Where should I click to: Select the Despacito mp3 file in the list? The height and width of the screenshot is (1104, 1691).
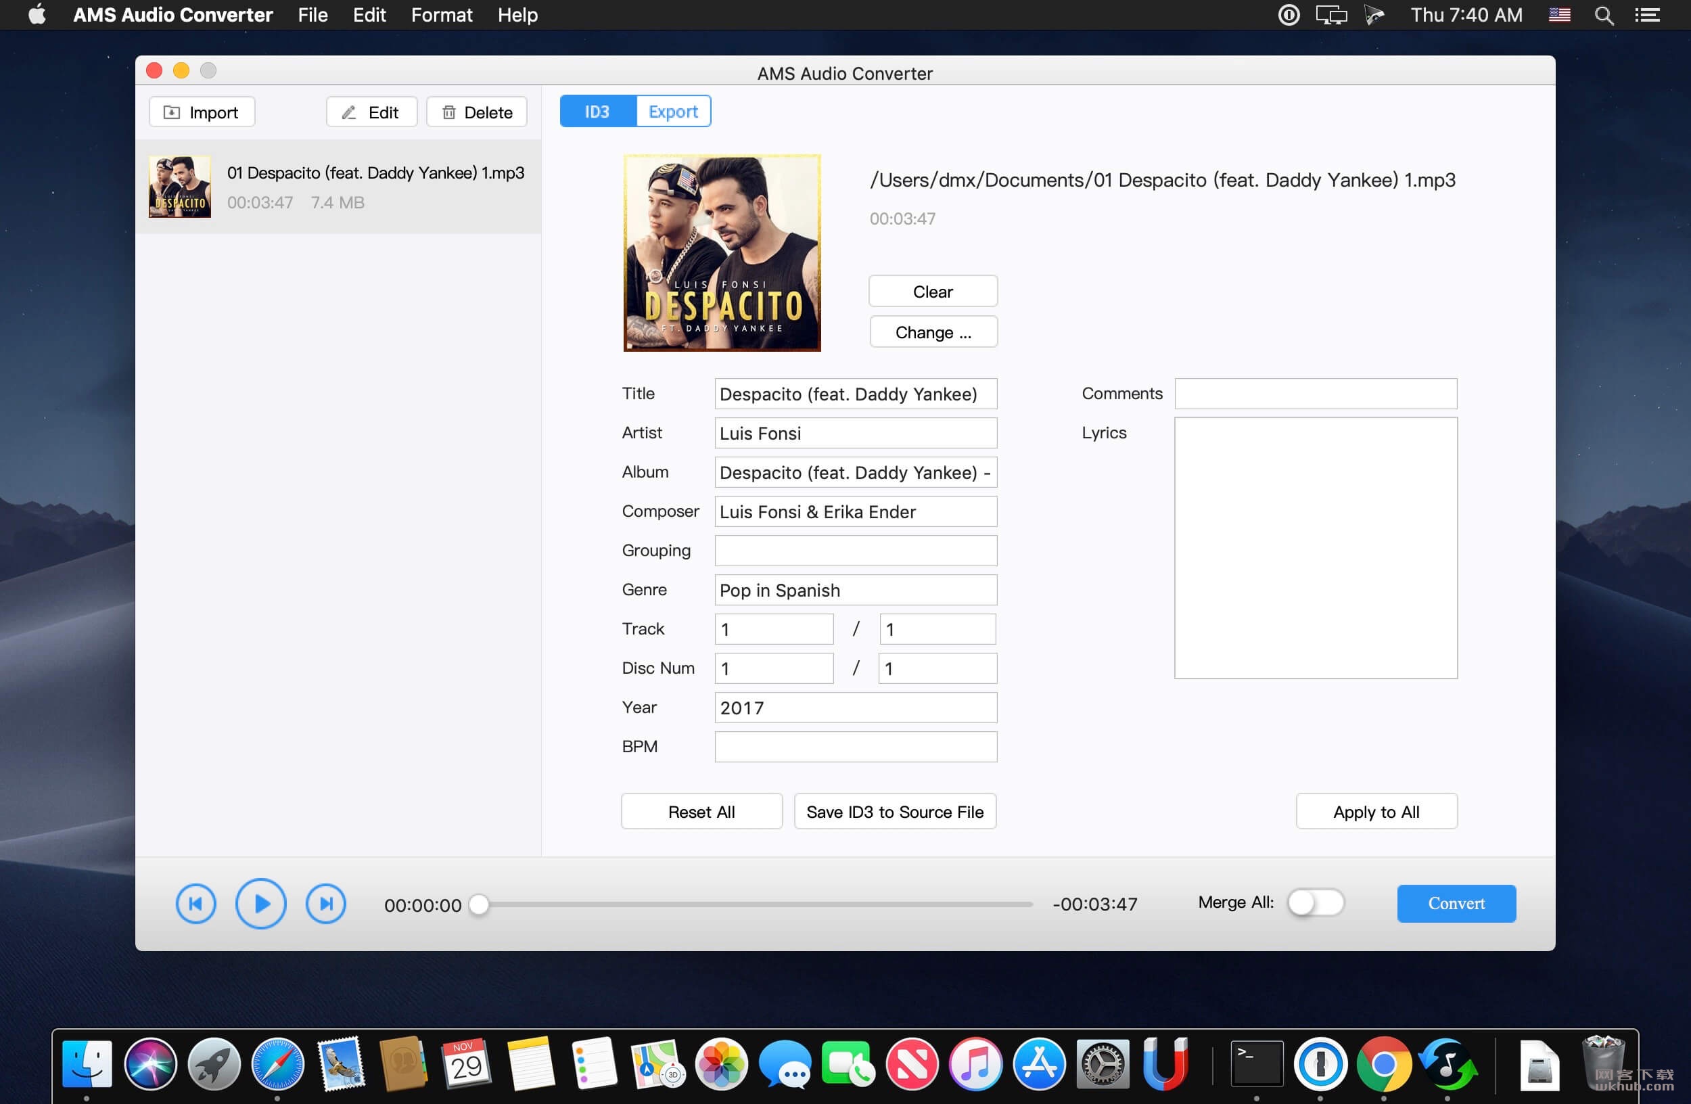coord(338,187)
